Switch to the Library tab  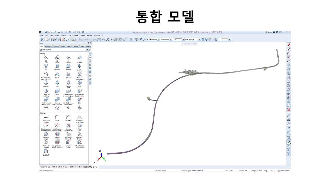click(63, 47)
